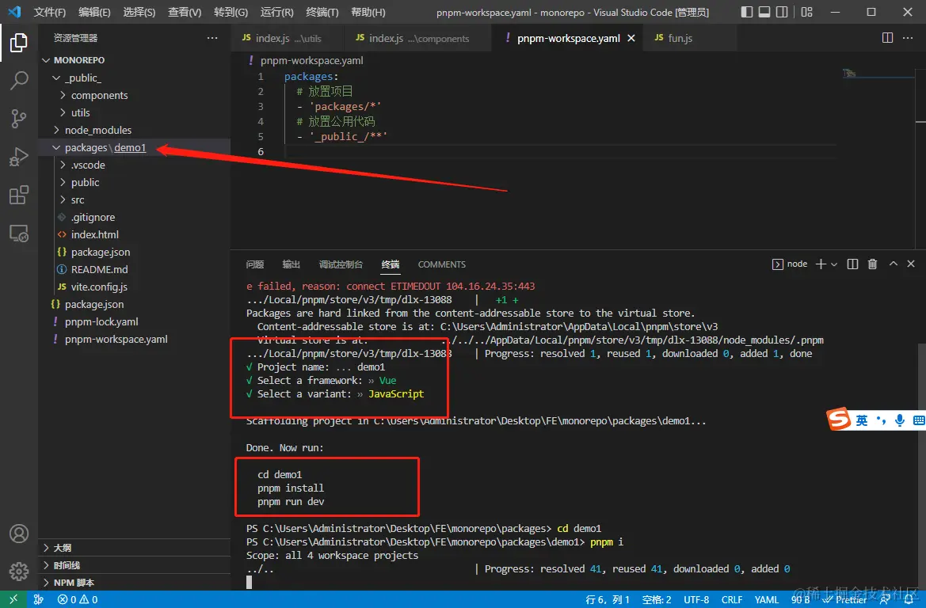Open the Search view in activity bar
The image size is (926, 608).
point(19,80)
